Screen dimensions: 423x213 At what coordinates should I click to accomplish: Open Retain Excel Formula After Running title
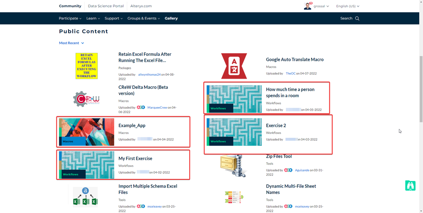[x=145, y=57]
